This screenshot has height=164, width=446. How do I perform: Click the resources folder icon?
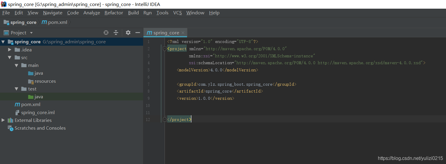click(x=31, y=81)
